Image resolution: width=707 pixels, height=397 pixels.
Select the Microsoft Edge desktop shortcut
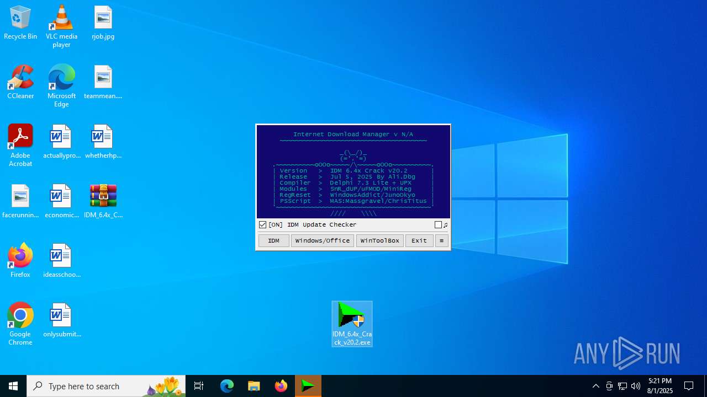(x=61, y=86)
